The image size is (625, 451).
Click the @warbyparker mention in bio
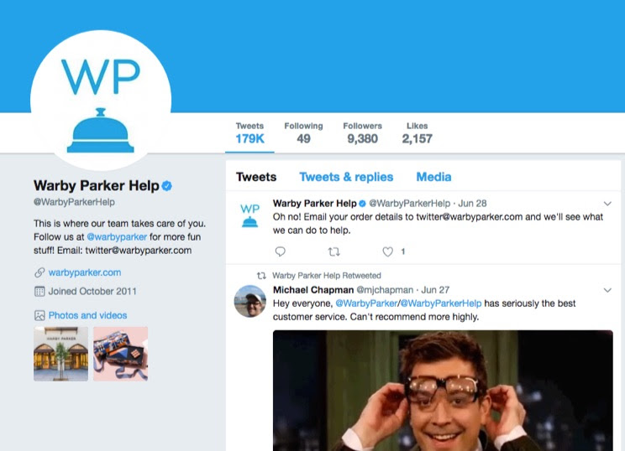pyautogui.click(x=117, y=237)
